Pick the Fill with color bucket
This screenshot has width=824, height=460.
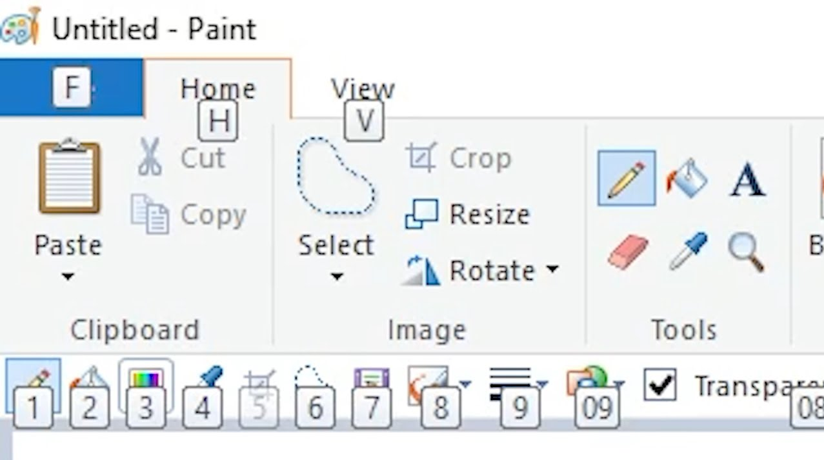click(x=687, y=178)
